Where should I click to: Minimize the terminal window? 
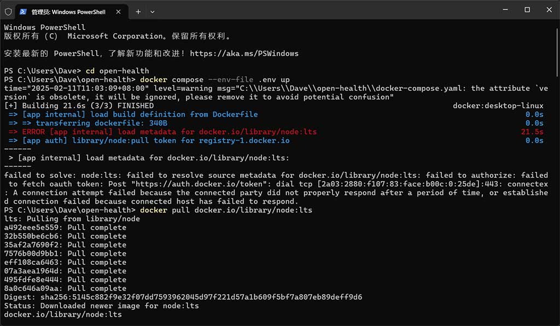point(505,10)
